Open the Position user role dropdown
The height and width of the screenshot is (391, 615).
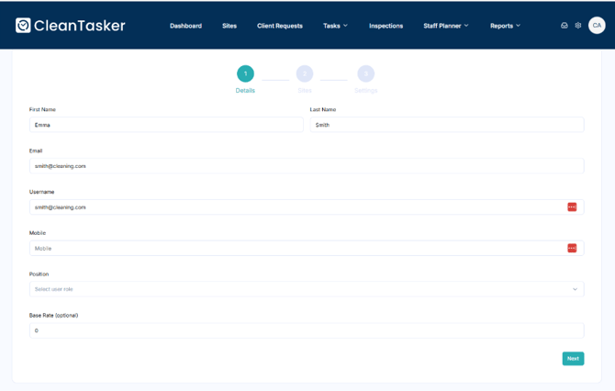pos(307,289)
